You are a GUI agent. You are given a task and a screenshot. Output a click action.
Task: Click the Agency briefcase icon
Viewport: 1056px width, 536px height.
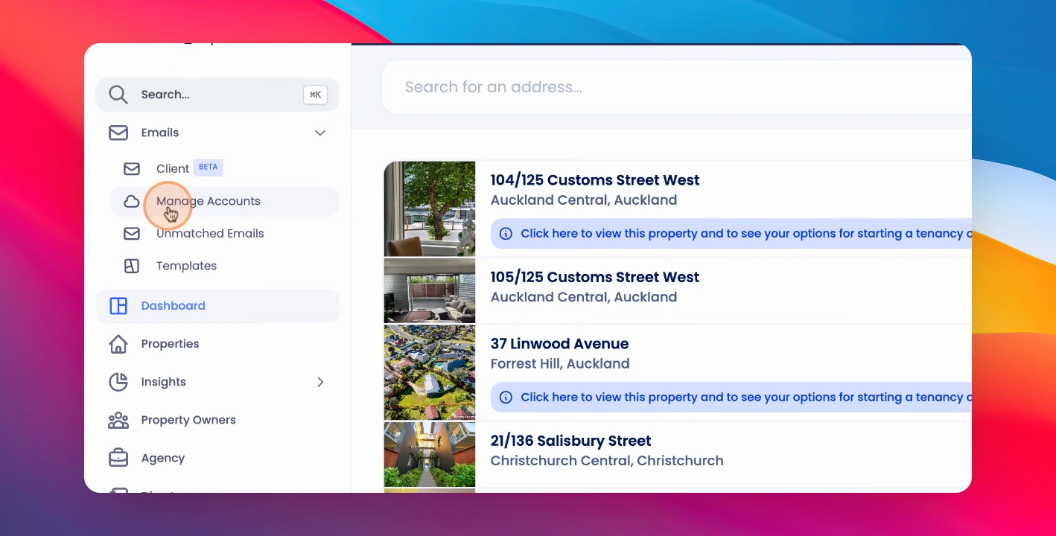(x=118, y=458)
